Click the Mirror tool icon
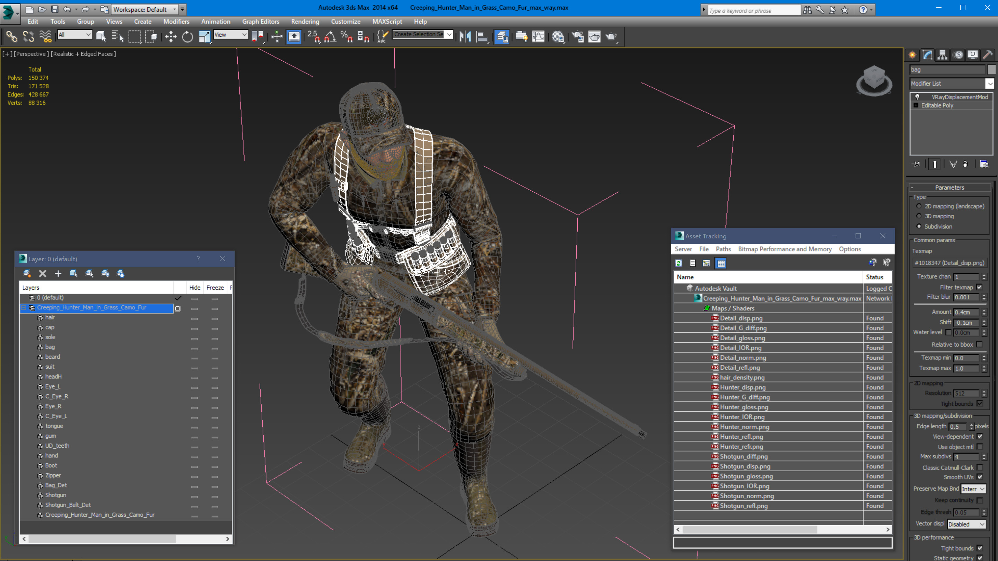This screenshot has width=998, height=561. point(465,37)
